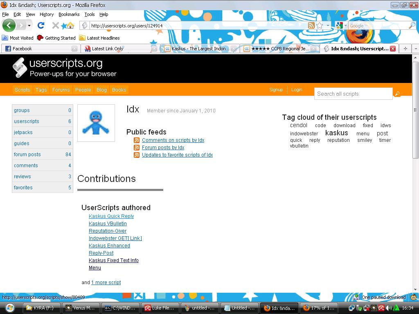Viewport: 419px width, 314px height.
Task: Open the Help menu
Action: pos(104,14)
